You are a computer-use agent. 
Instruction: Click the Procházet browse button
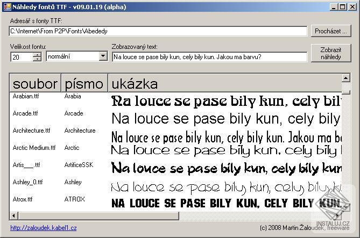tap(331, 31)
